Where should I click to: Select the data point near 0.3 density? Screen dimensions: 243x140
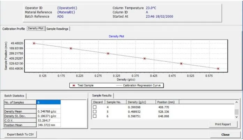pos(108,53)
